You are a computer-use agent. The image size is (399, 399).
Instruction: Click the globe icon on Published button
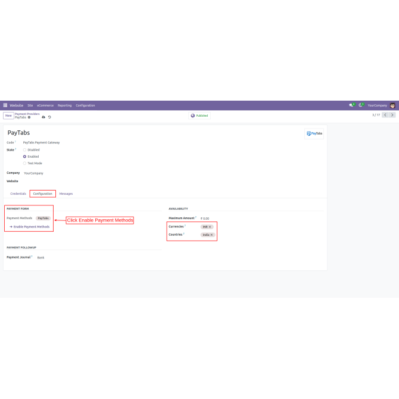coord(192,116)
